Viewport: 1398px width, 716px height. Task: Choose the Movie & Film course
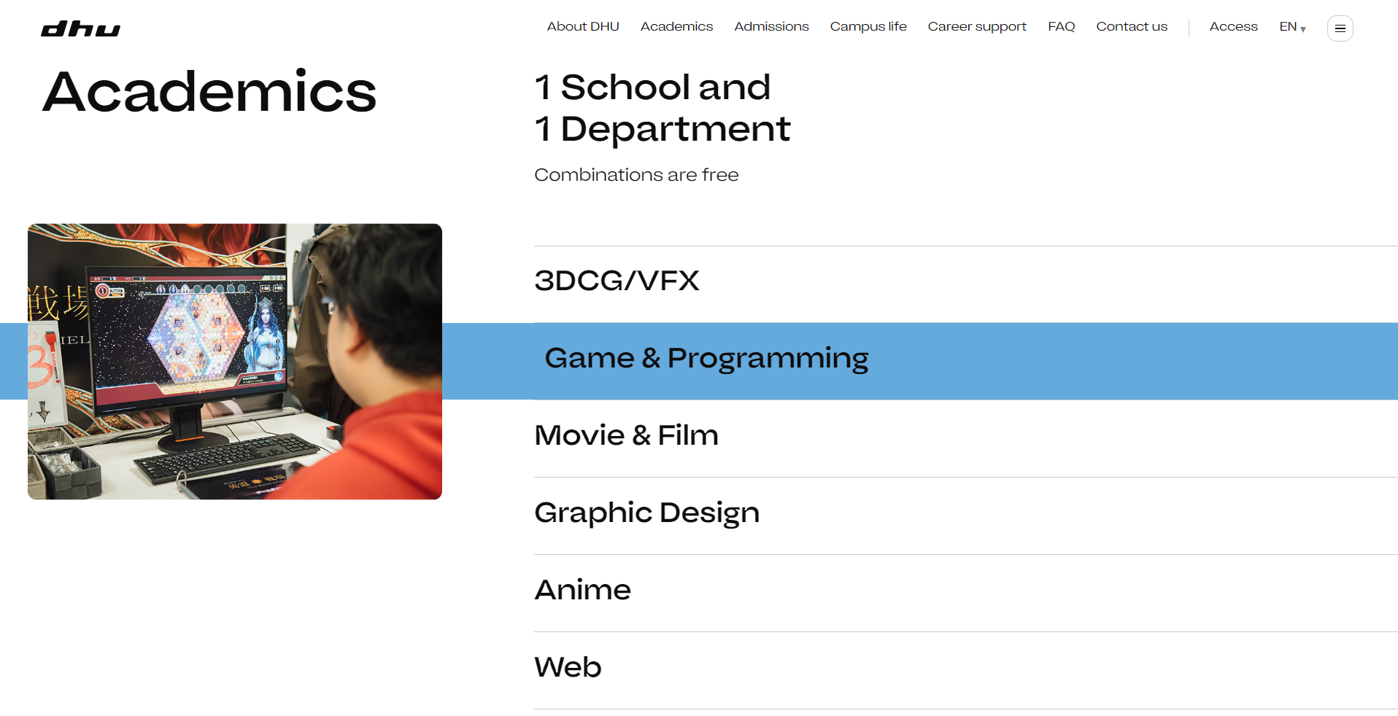[x=626, y=435]
